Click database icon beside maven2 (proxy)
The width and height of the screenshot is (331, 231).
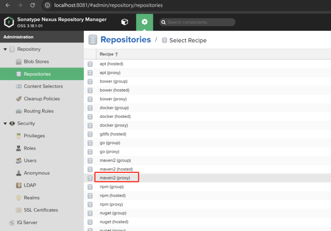[x=90, y=178]
